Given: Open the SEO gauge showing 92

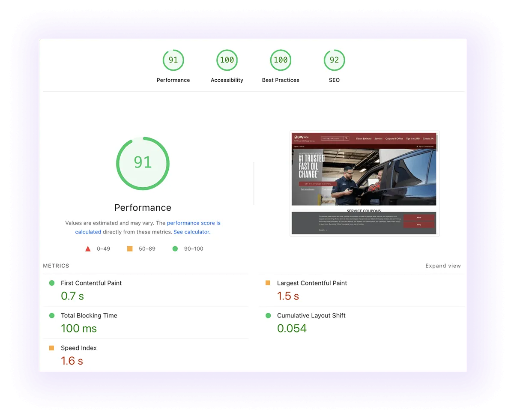Looking at the screenshot, I should click(x=334, y=60).
